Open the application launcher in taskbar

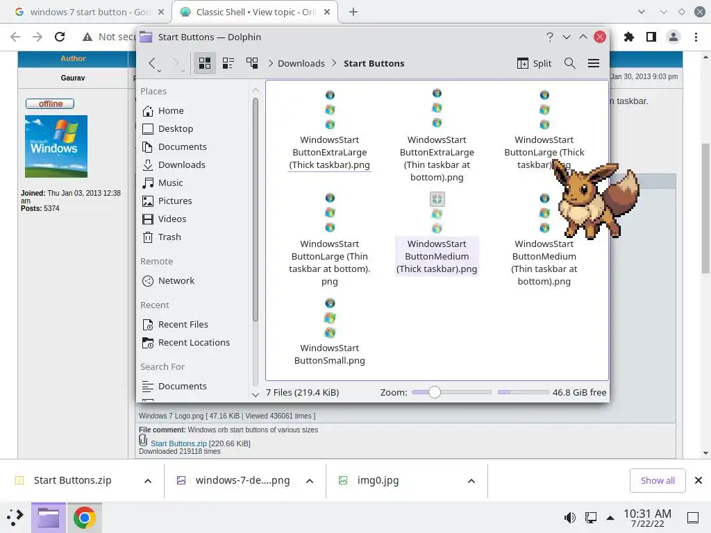[15, 517]
